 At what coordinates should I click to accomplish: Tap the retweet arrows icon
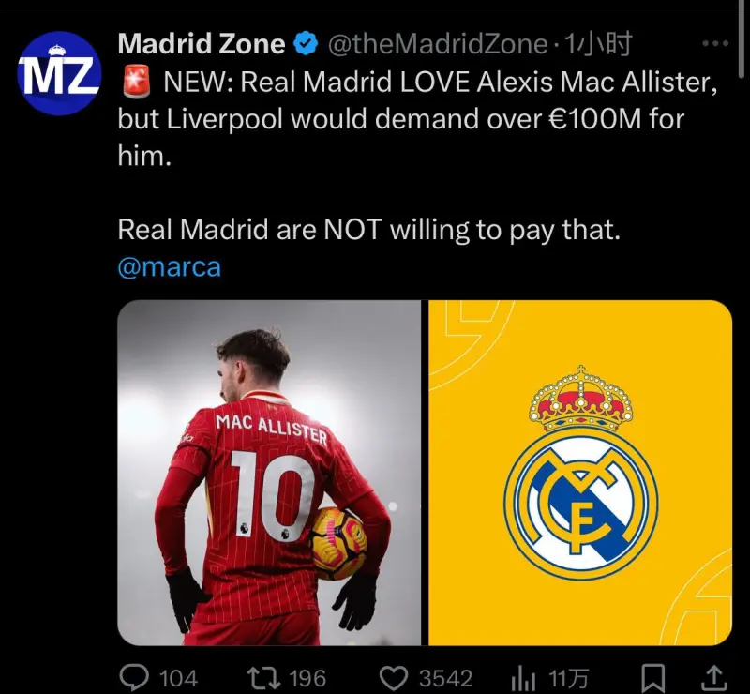264,678
